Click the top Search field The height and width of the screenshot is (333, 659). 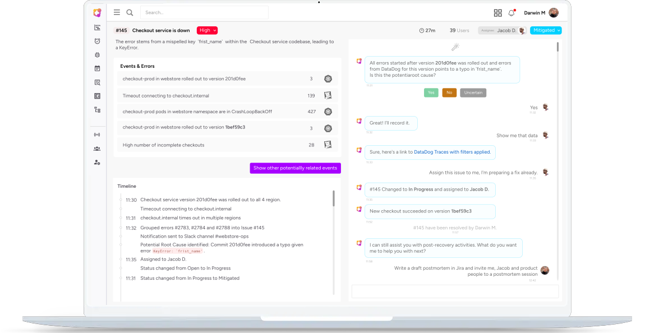tap(204, 12)
